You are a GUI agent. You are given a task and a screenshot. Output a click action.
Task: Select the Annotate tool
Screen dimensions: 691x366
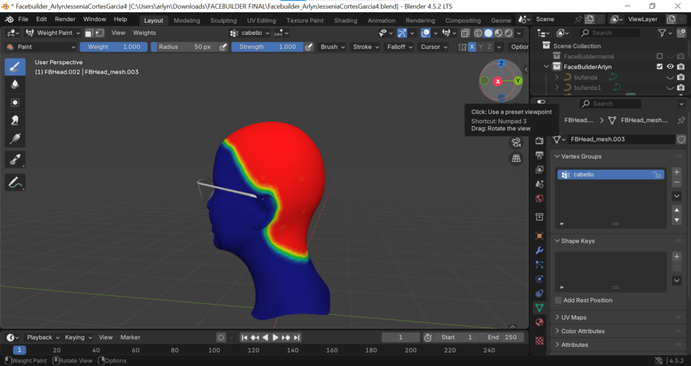15,182
